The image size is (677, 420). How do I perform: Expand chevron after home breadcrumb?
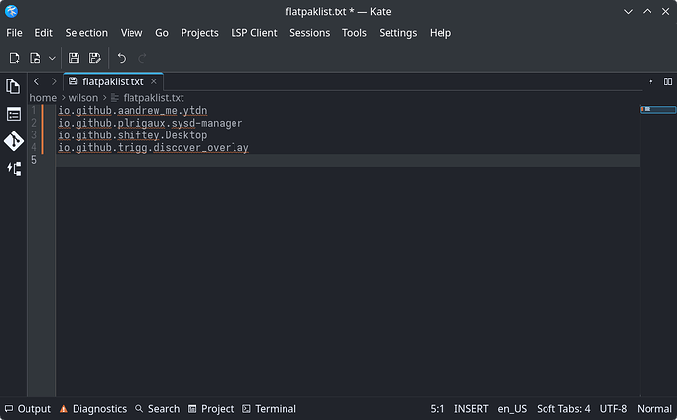click(x=63, y=98)
